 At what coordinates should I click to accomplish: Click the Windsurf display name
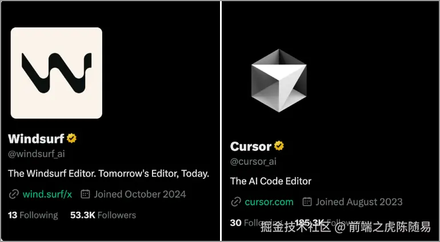click(35, 138)
